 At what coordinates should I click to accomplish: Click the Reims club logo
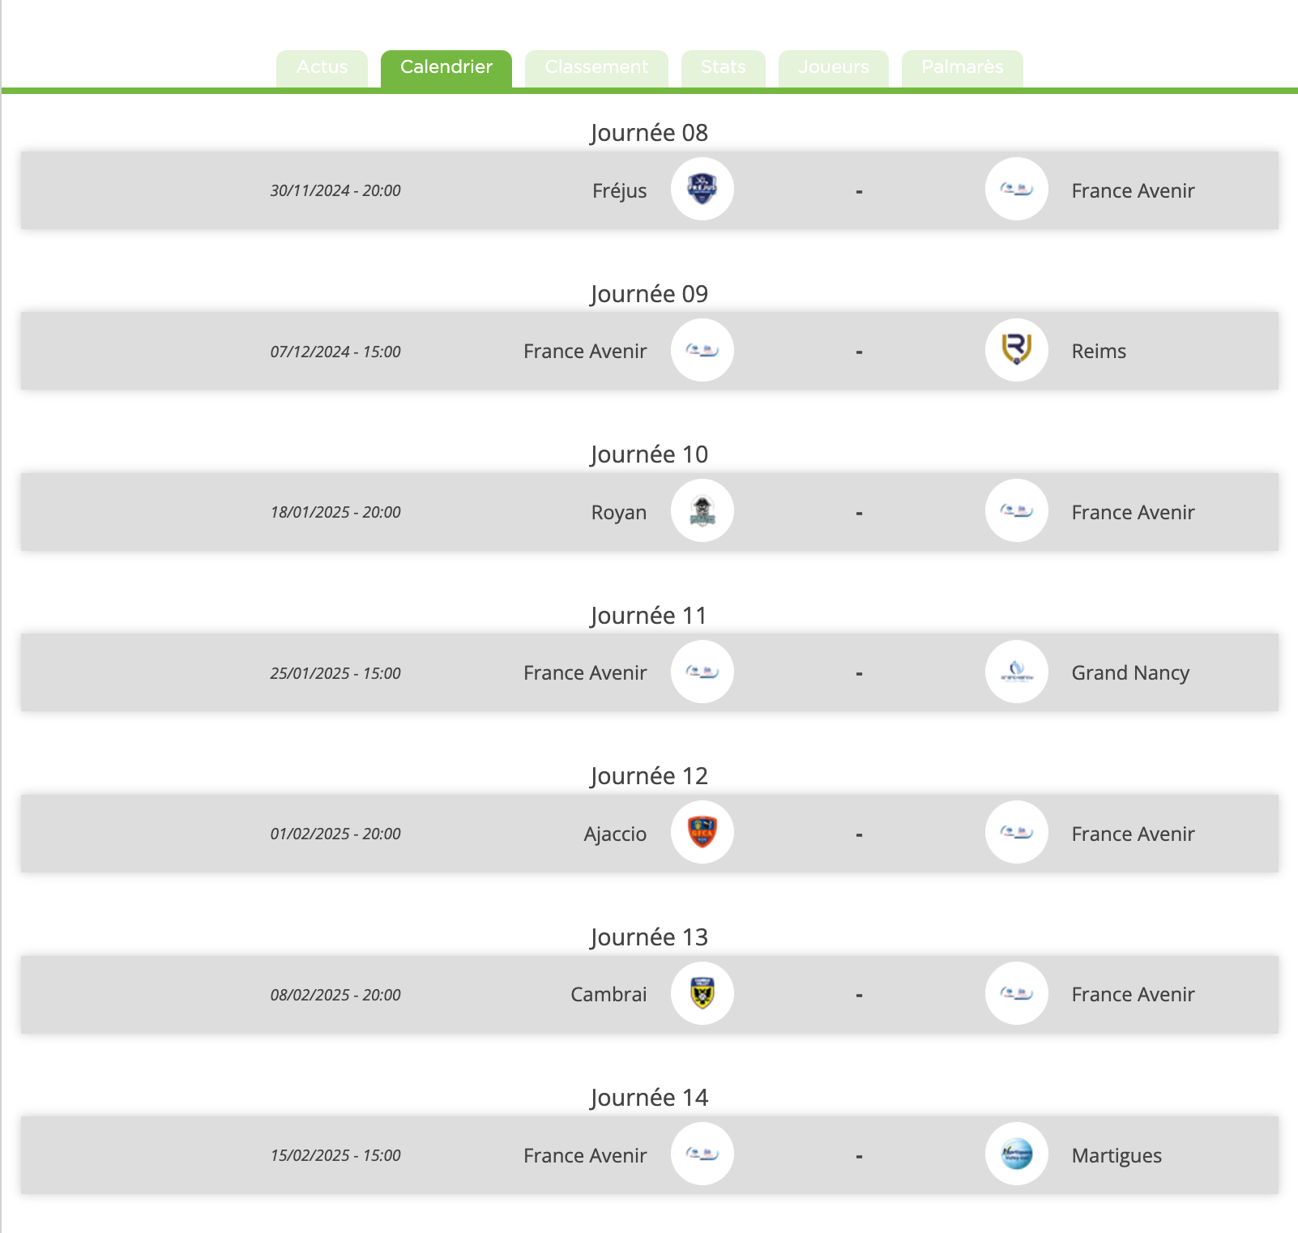(x=1017, y=350)
